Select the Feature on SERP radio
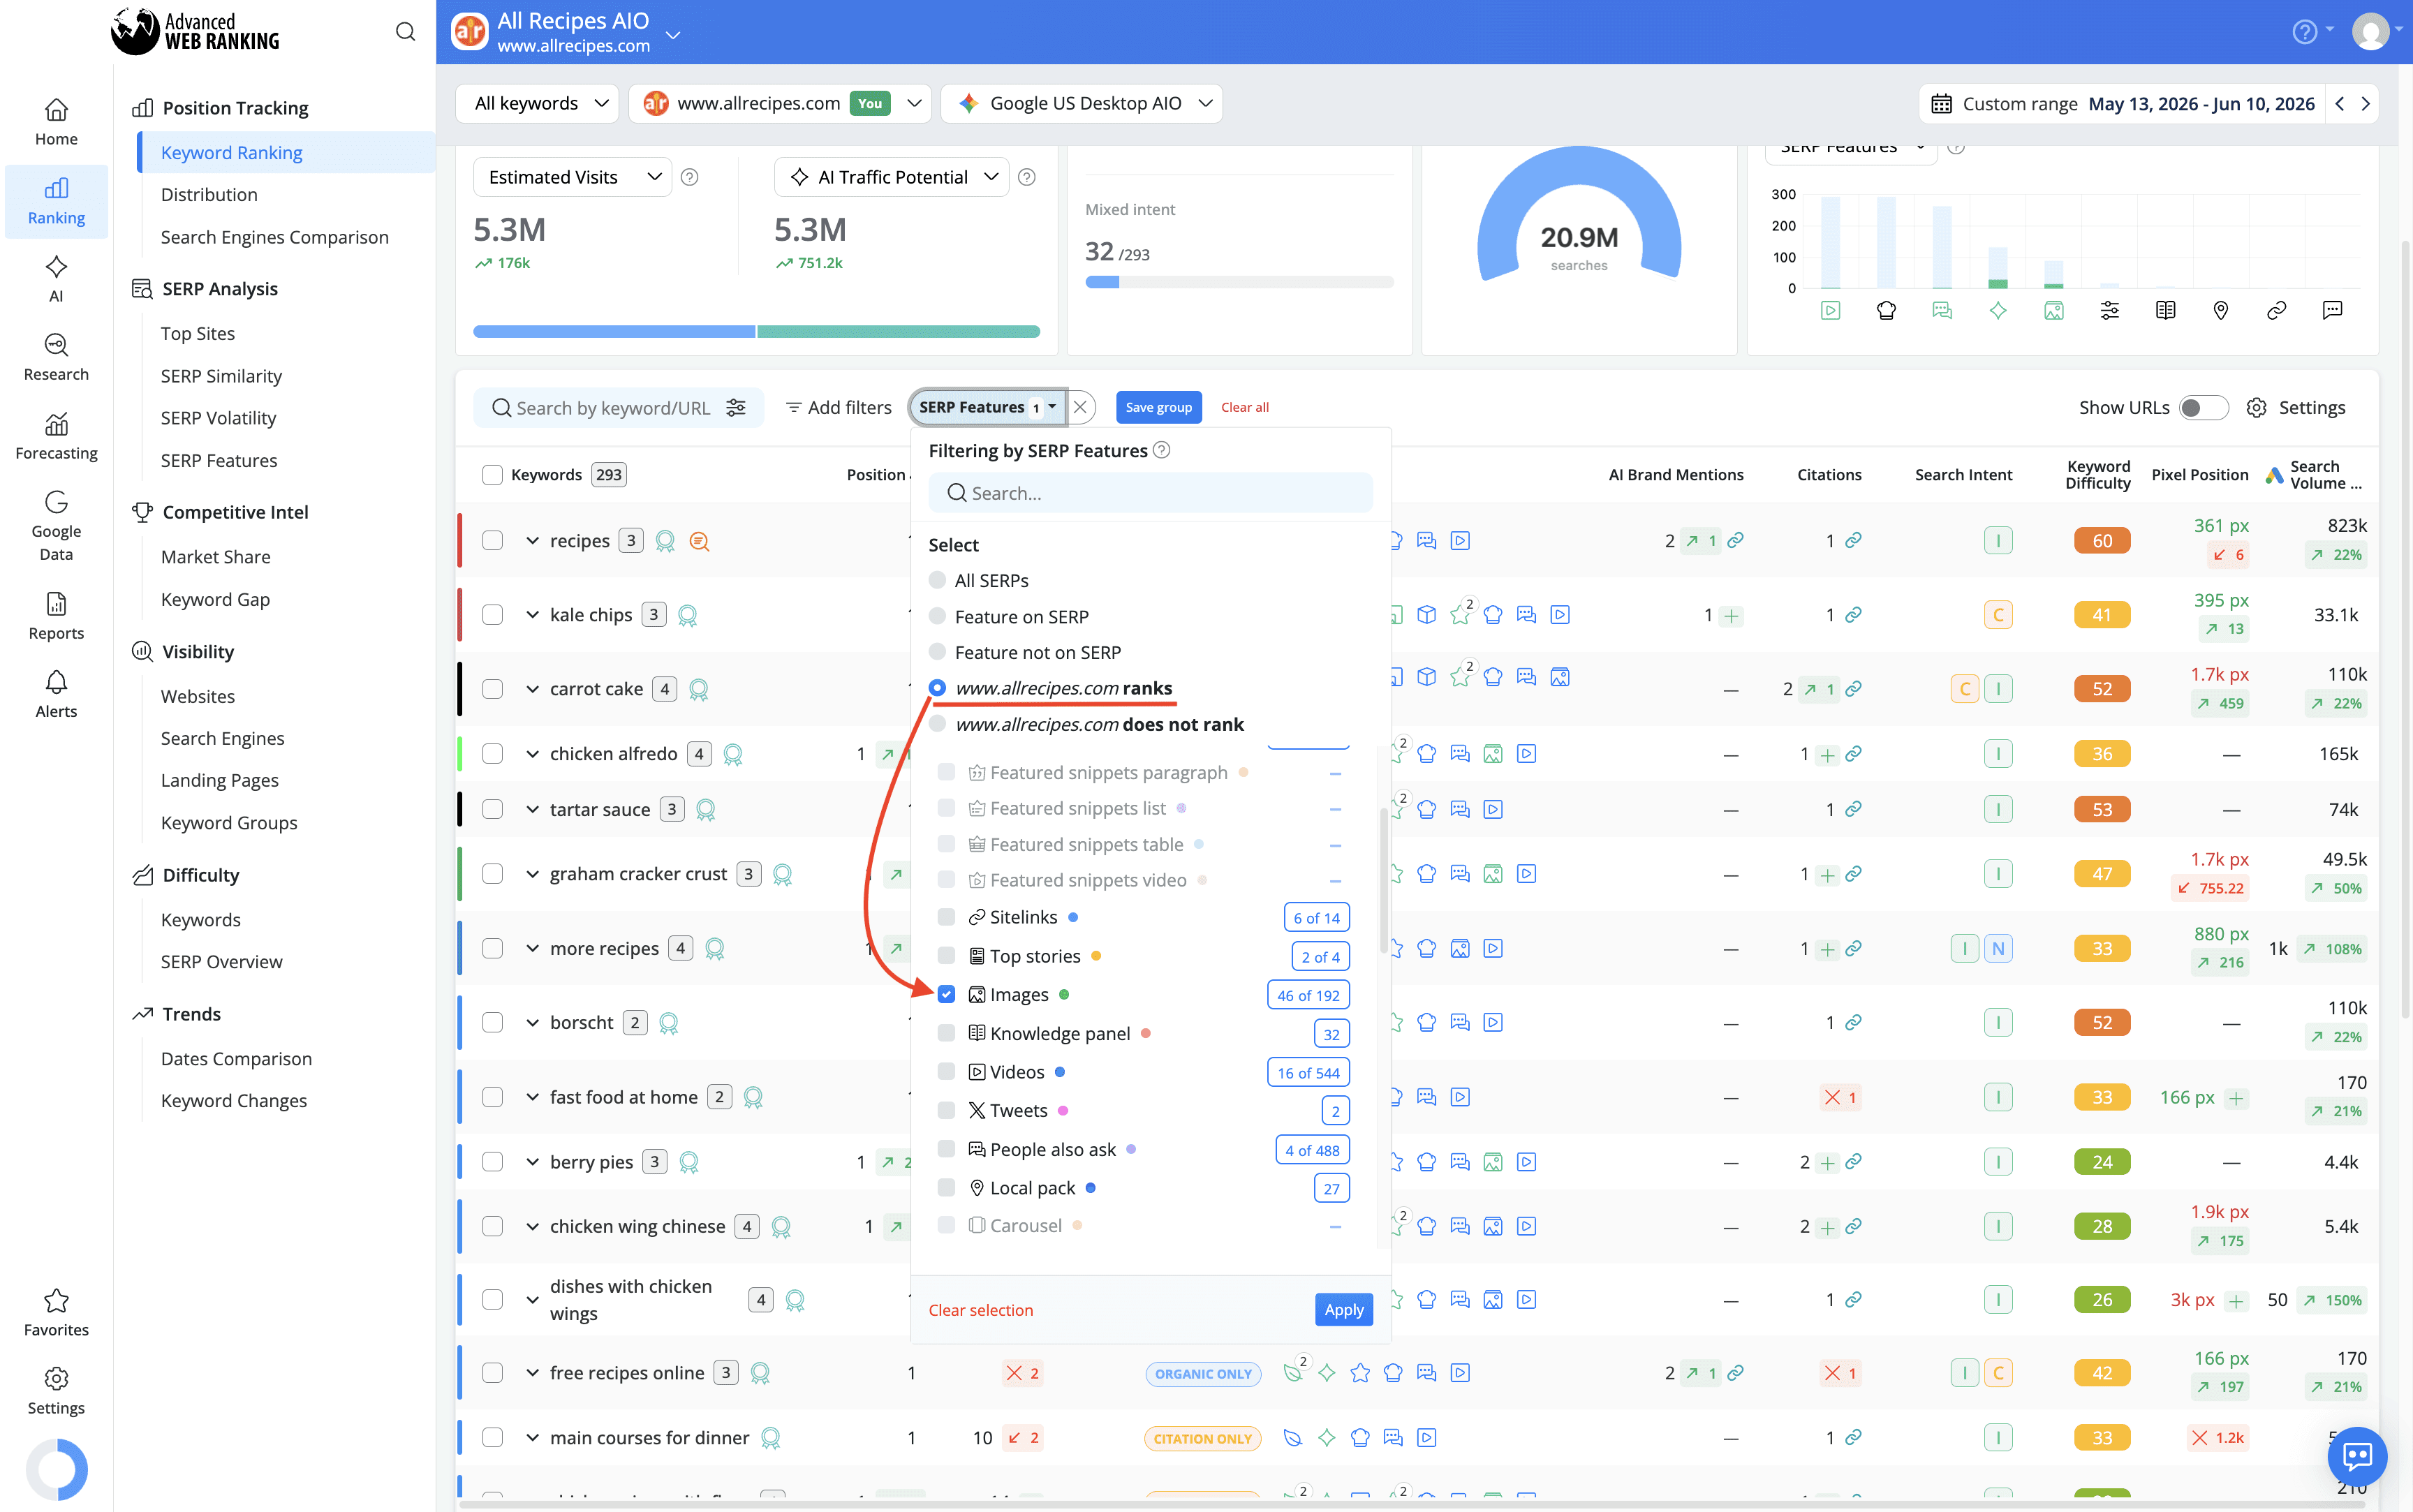The height and width of the screenshot is (1512, 2413). pos(937,616)
